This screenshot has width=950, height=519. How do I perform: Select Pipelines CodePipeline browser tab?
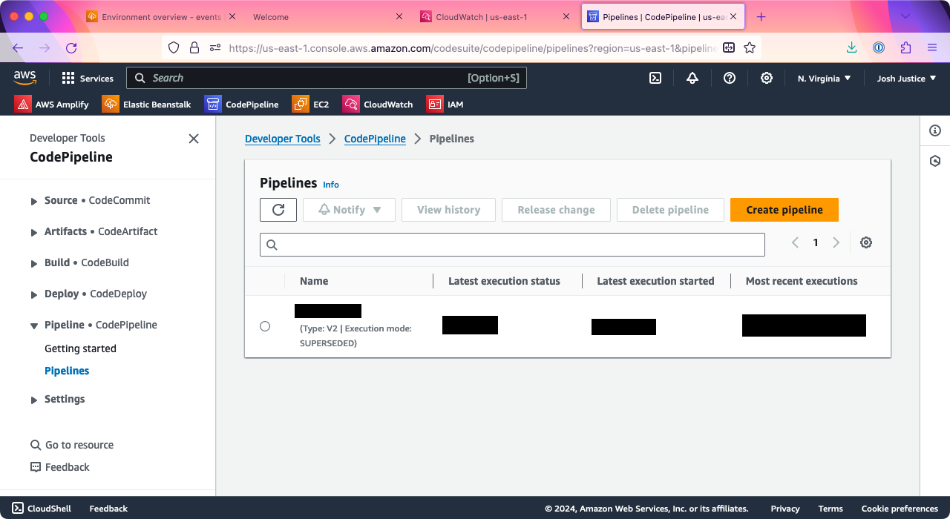(663, 16)
